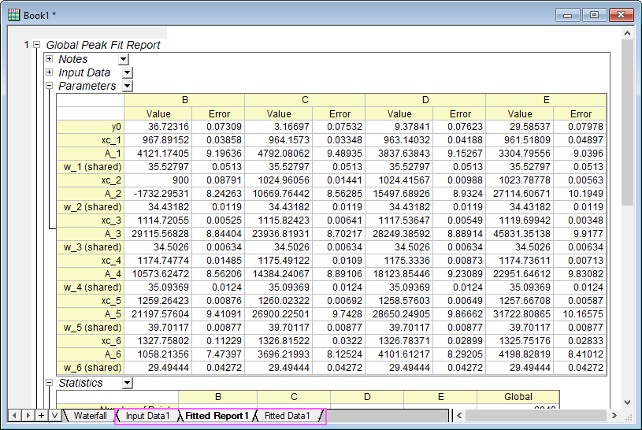Collapse the Parameters table section

tap(50, 86)
